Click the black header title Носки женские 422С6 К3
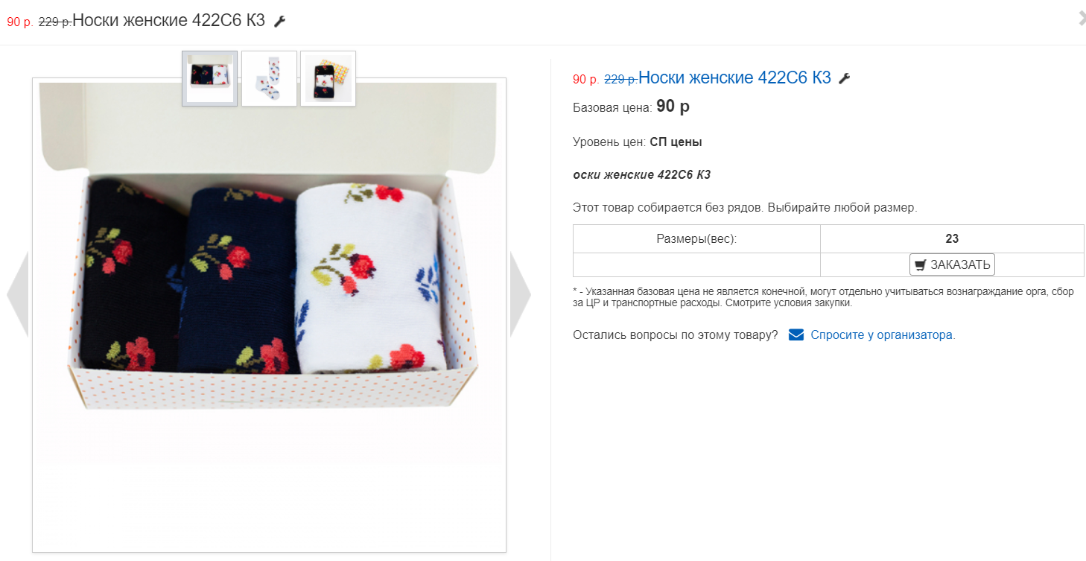The height and width of the screenshot is (561, 1086). (168, 21)
